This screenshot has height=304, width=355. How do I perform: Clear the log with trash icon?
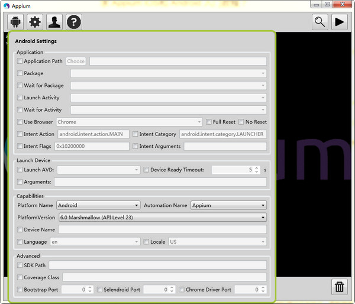[x=340, y=287]
